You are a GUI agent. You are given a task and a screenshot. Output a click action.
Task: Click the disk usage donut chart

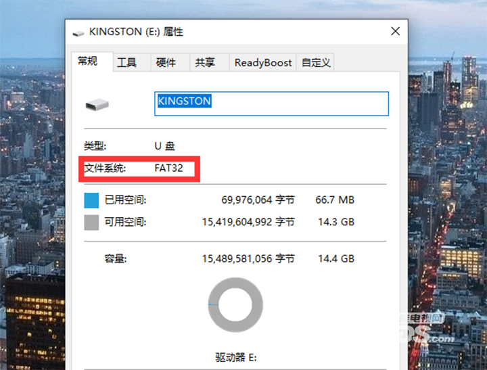pyautogui.click(x=235, y=305)
